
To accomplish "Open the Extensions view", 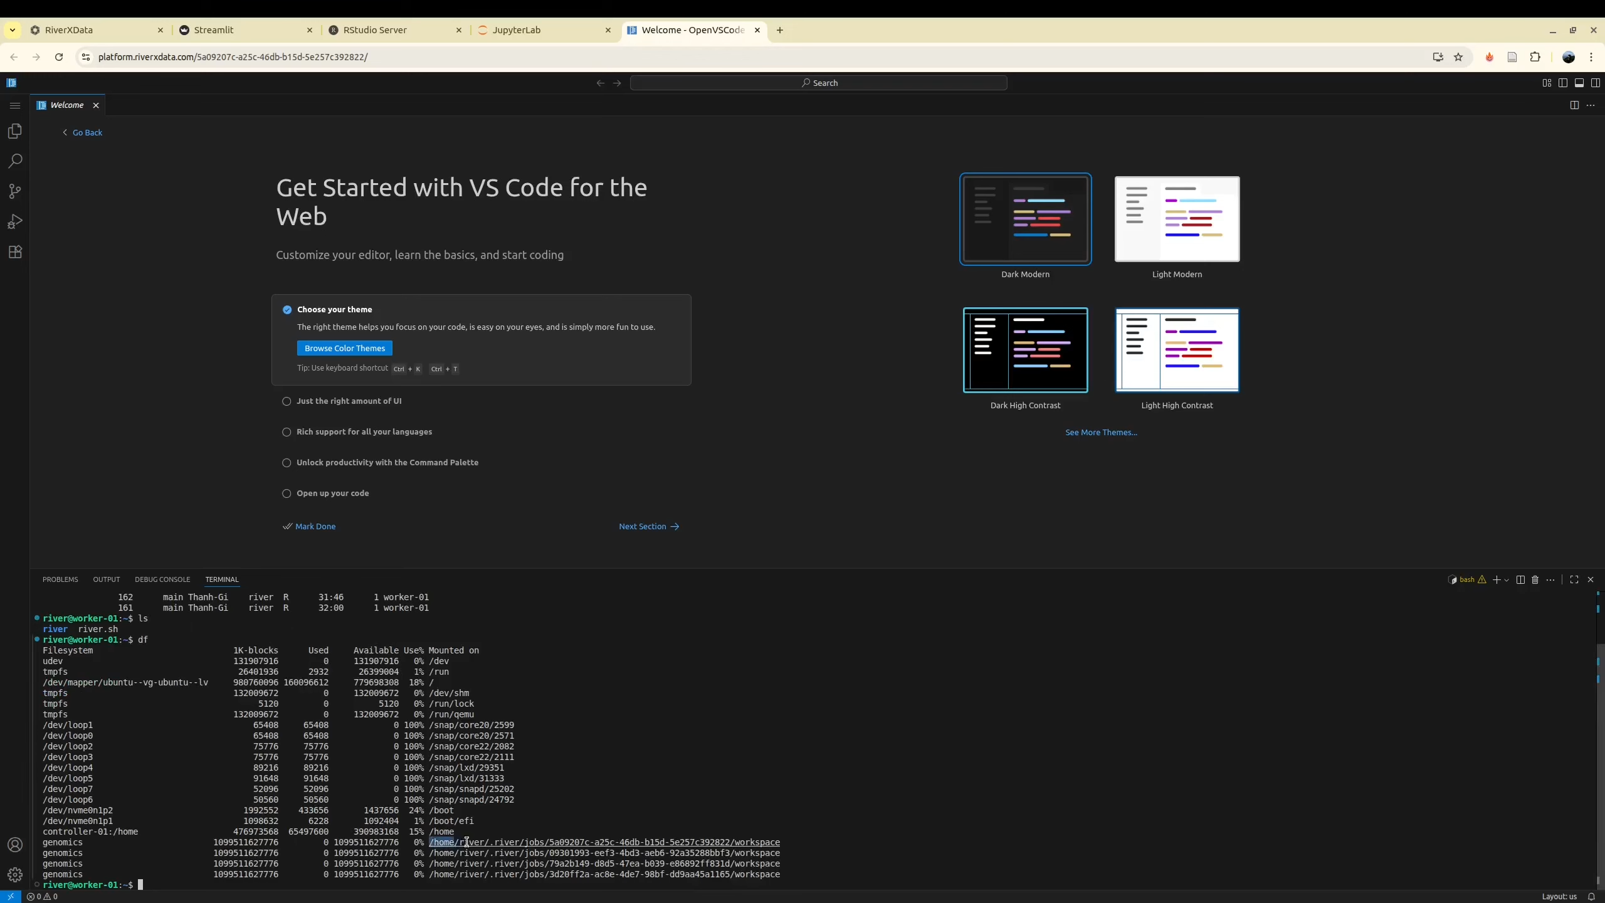I will [x=15, y=252].
